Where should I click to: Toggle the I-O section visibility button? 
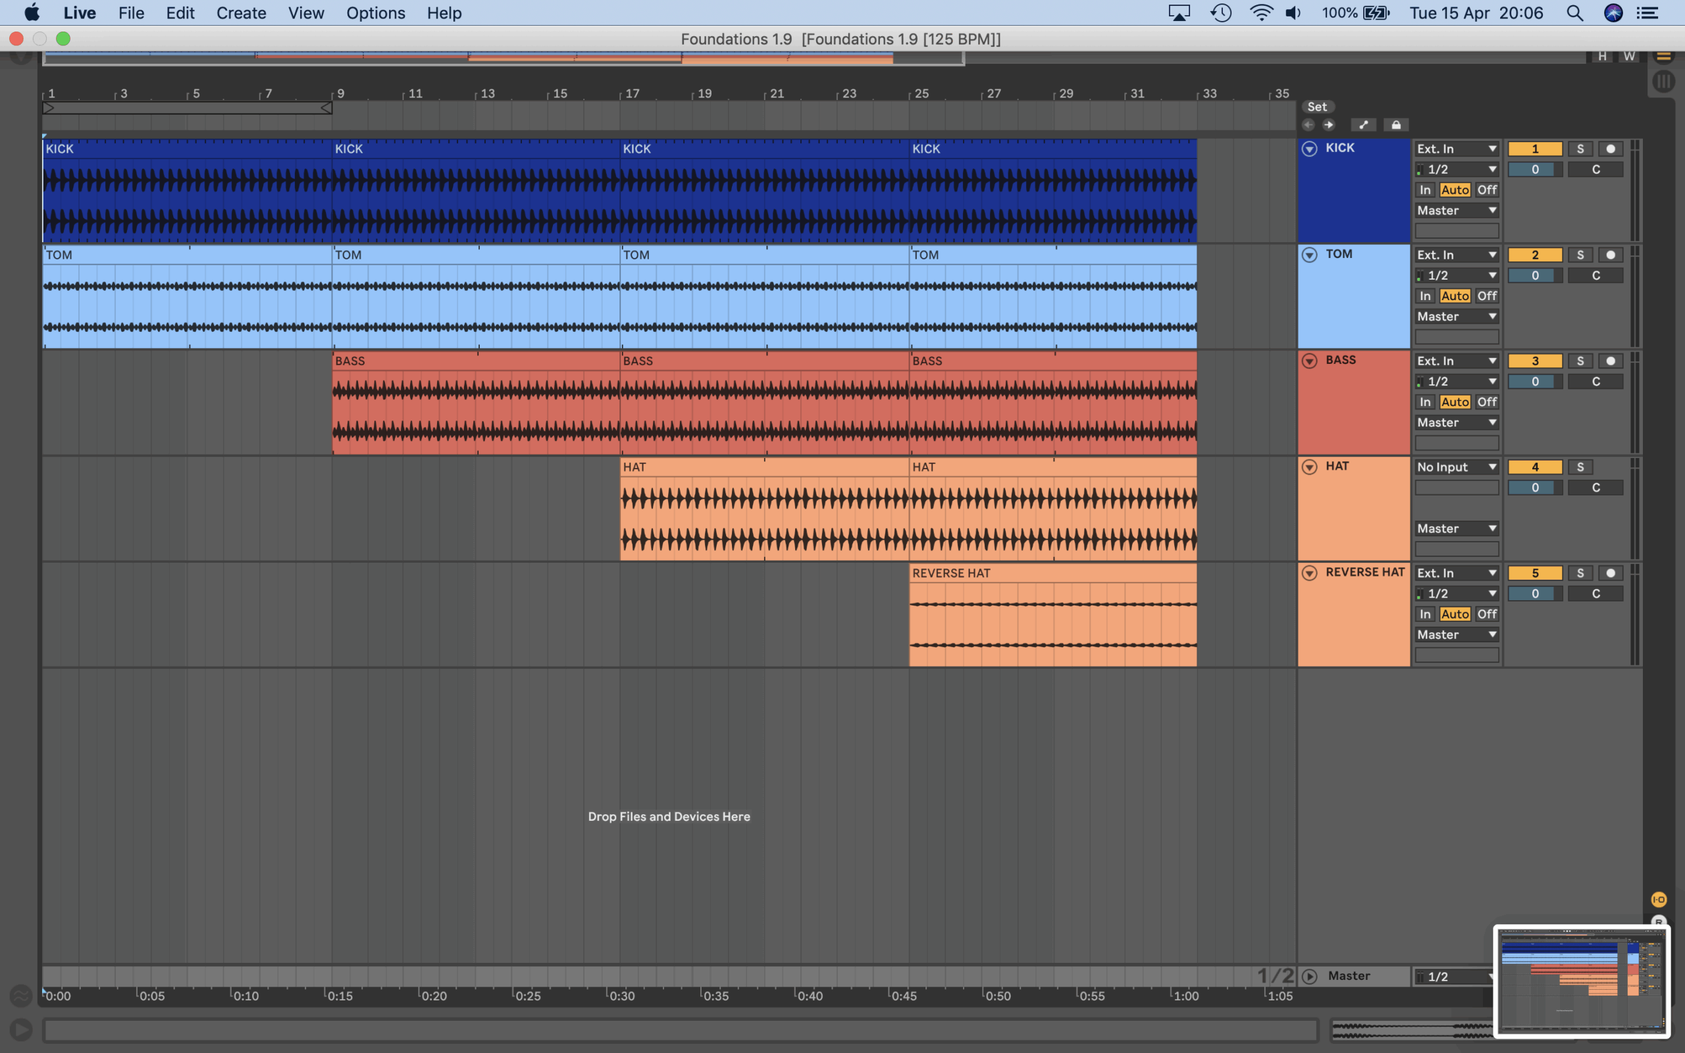[1659, 900]
